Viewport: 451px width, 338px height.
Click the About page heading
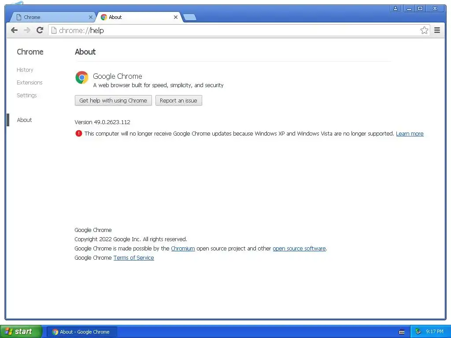(85, 52)
